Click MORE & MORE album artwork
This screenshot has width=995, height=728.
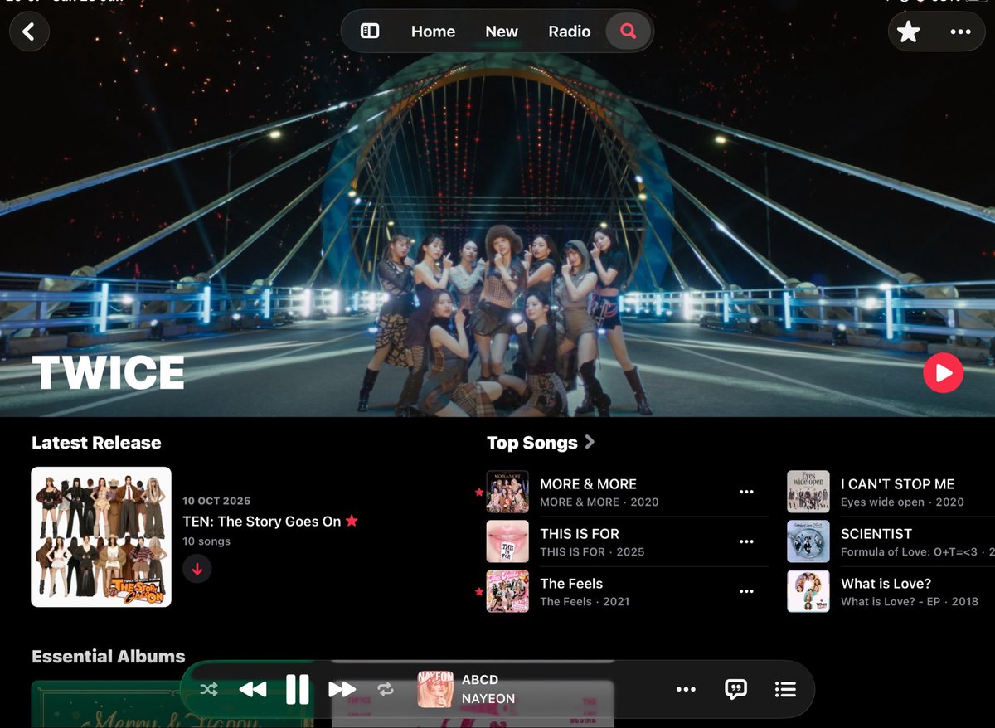[x=507, y=492]
